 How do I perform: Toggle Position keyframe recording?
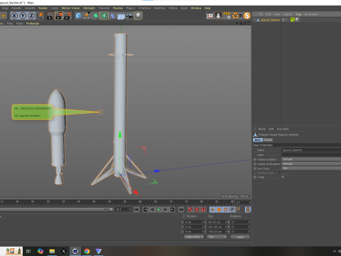click(x=212, y=210)
